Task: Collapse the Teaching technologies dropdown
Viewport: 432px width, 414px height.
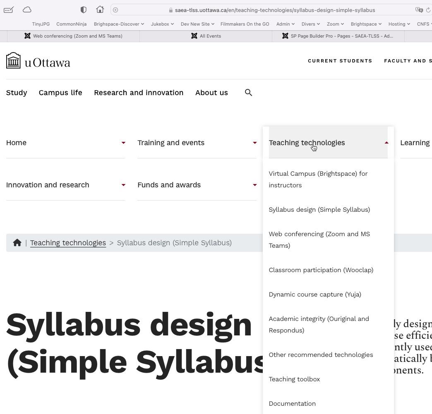Action: point(328,143)
